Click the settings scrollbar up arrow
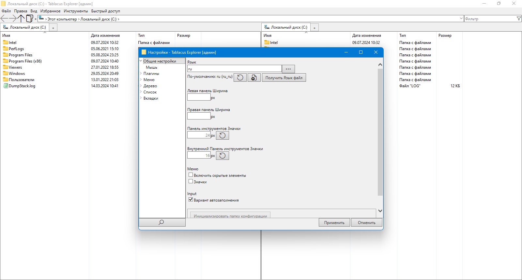 click(x=380, y=65)
